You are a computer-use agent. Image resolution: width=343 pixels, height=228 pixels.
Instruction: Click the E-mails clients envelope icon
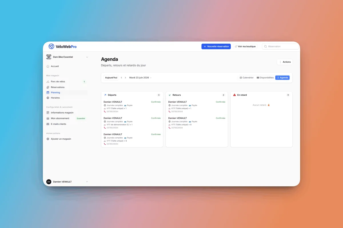pyautogui.click(x=48, y=124)
